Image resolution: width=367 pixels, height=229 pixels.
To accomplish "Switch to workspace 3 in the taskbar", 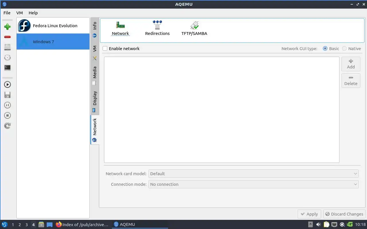I will 27,225.
